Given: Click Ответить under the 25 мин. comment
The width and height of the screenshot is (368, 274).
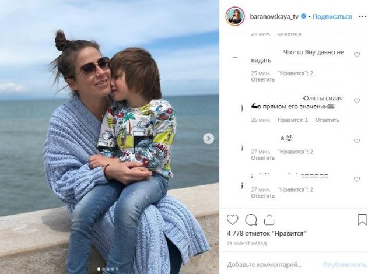Looking at the screenshot, I should coord(263,79).
